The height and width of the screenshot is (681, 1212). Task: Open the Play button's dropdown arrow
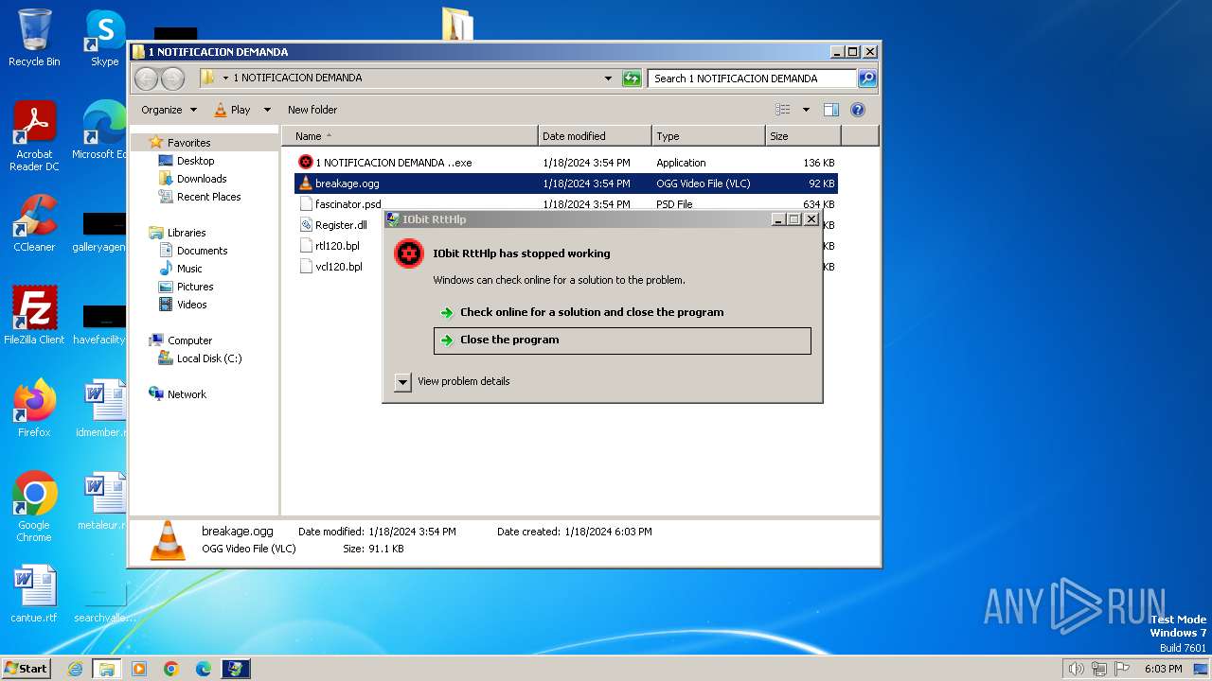(x=267, y=110)
